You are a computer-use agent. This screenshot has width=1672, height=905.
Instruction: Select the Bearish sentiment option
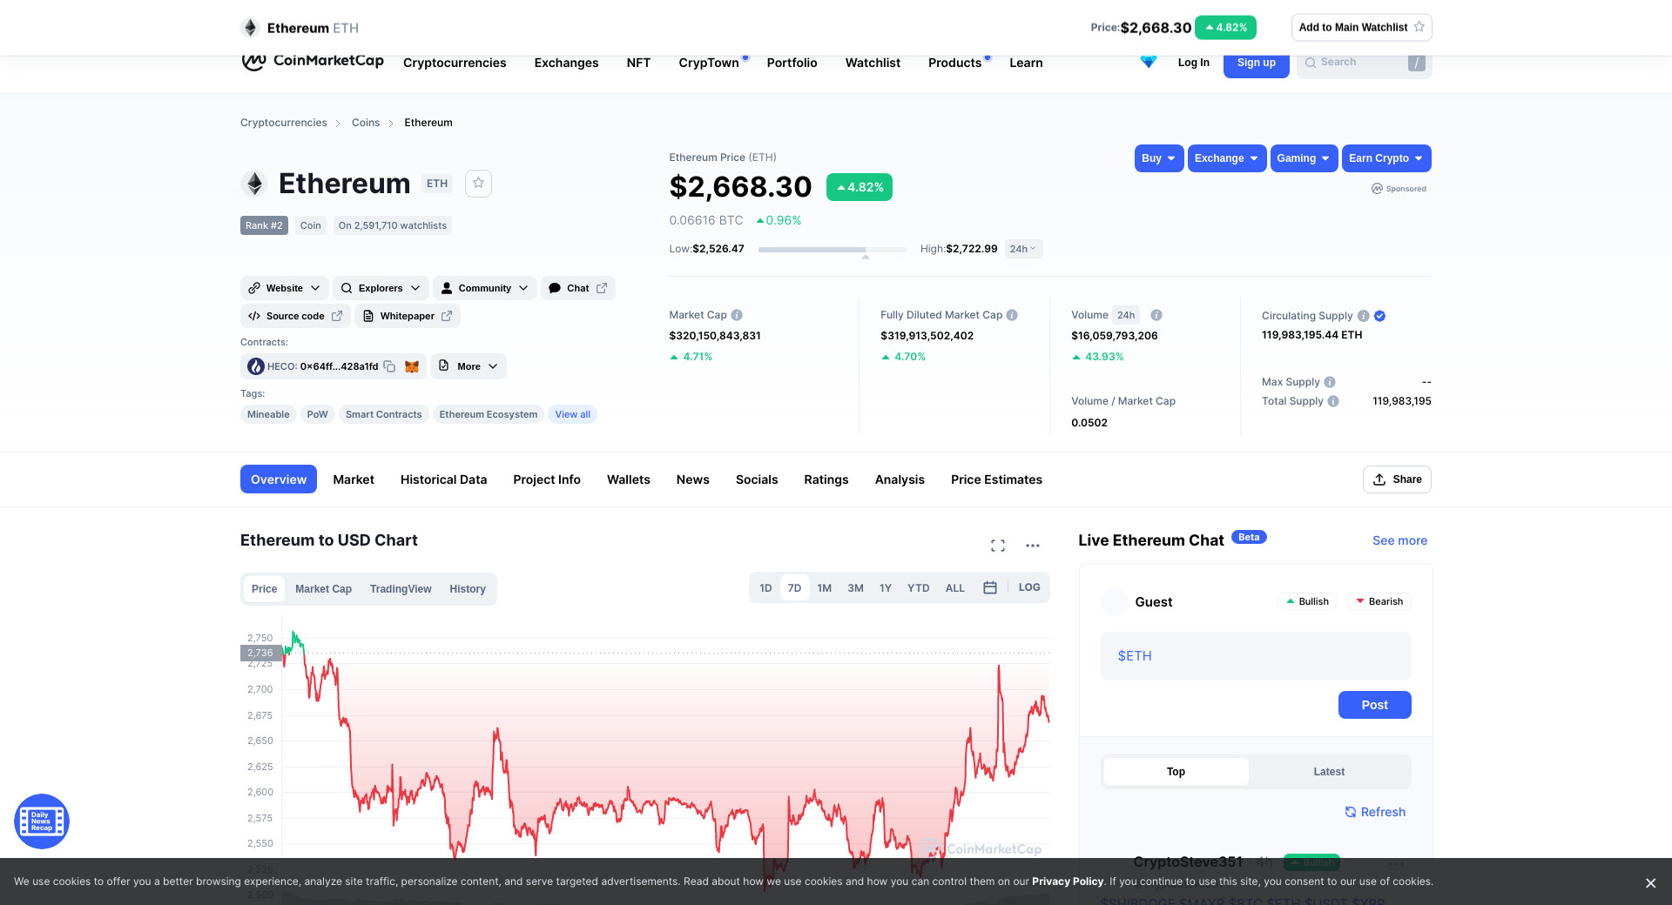coord(1379,601)
